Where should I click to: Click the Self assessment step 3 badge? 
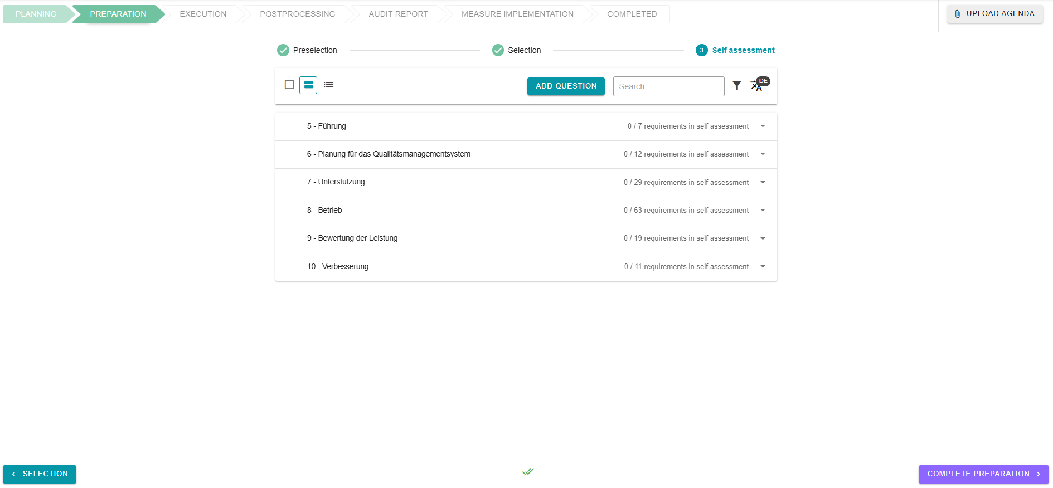click(701, 50)
